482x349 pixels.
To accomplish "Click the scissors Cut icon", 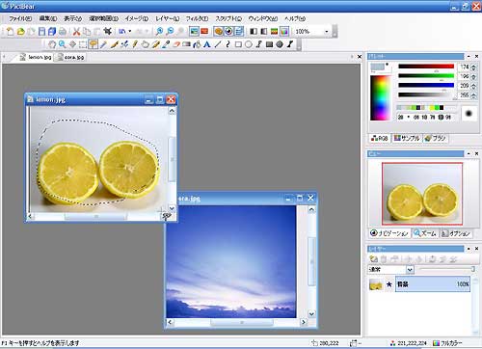I will (x=76, y=31).
